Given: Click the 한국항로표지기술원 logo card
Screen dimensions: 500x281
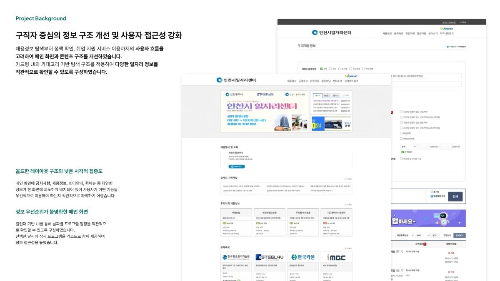Looking at the screenshot, I should tap(236, 257).
